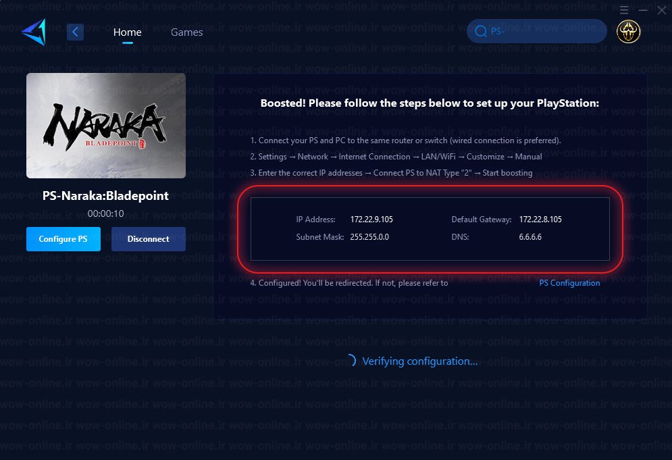
Task: Click the Configure PS button
Action: (x=63, y=239)
